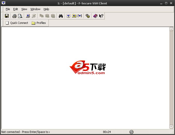Click the 'Not connected' status bar message
175x135 pixels.
tap(26, 132)
